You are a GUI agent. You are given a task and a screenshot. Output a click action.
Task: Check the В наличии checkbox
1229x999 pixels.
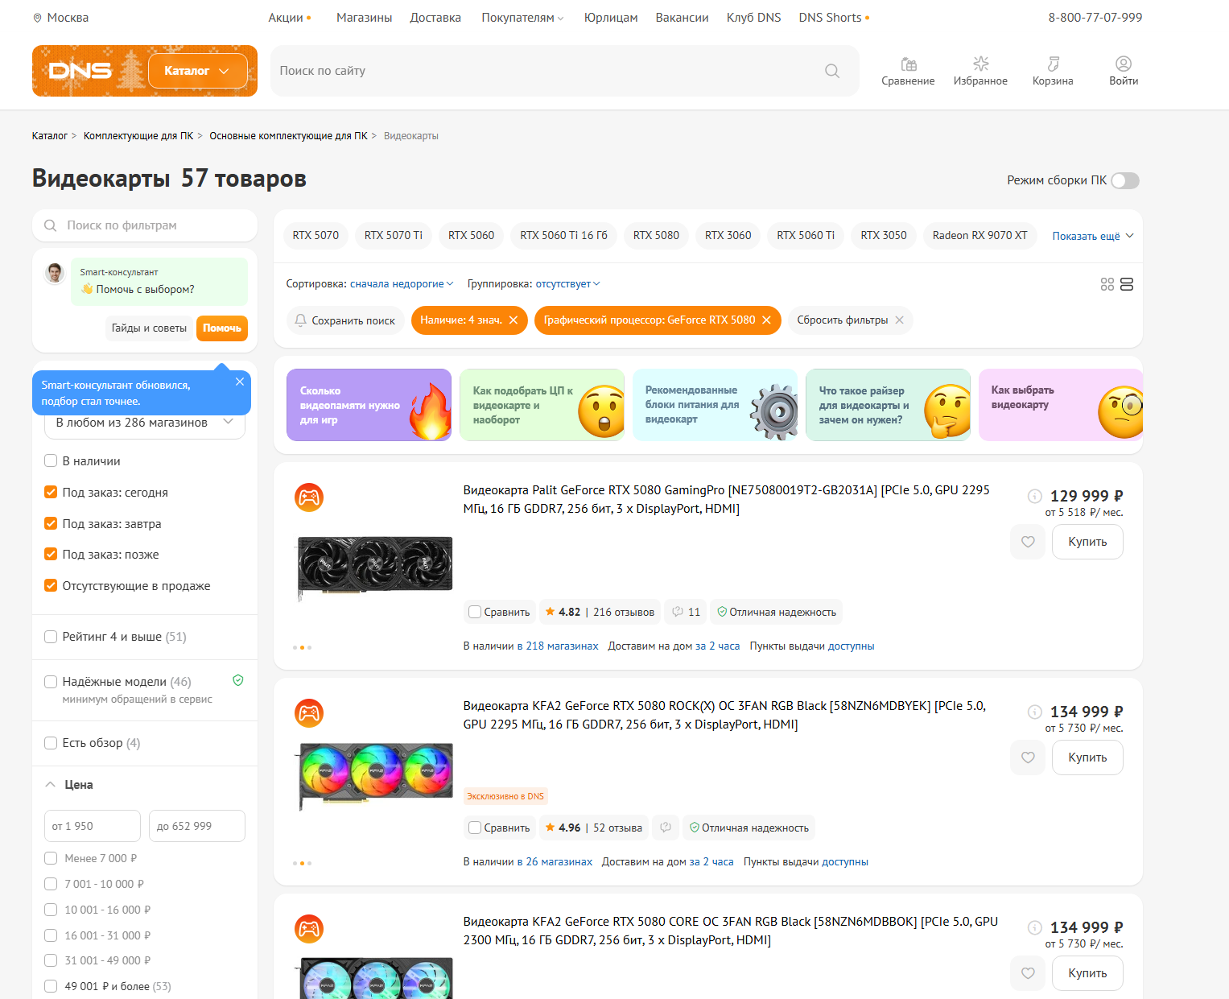51,461
